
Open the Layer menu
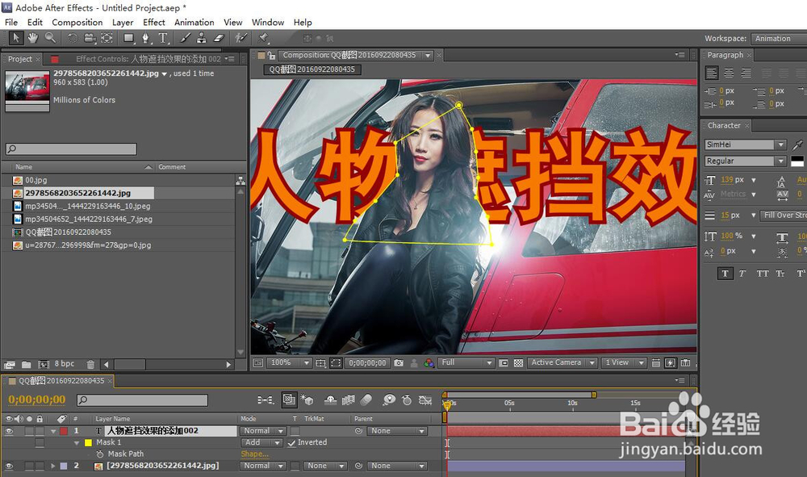pyautogui.click(x=123, y=22)
